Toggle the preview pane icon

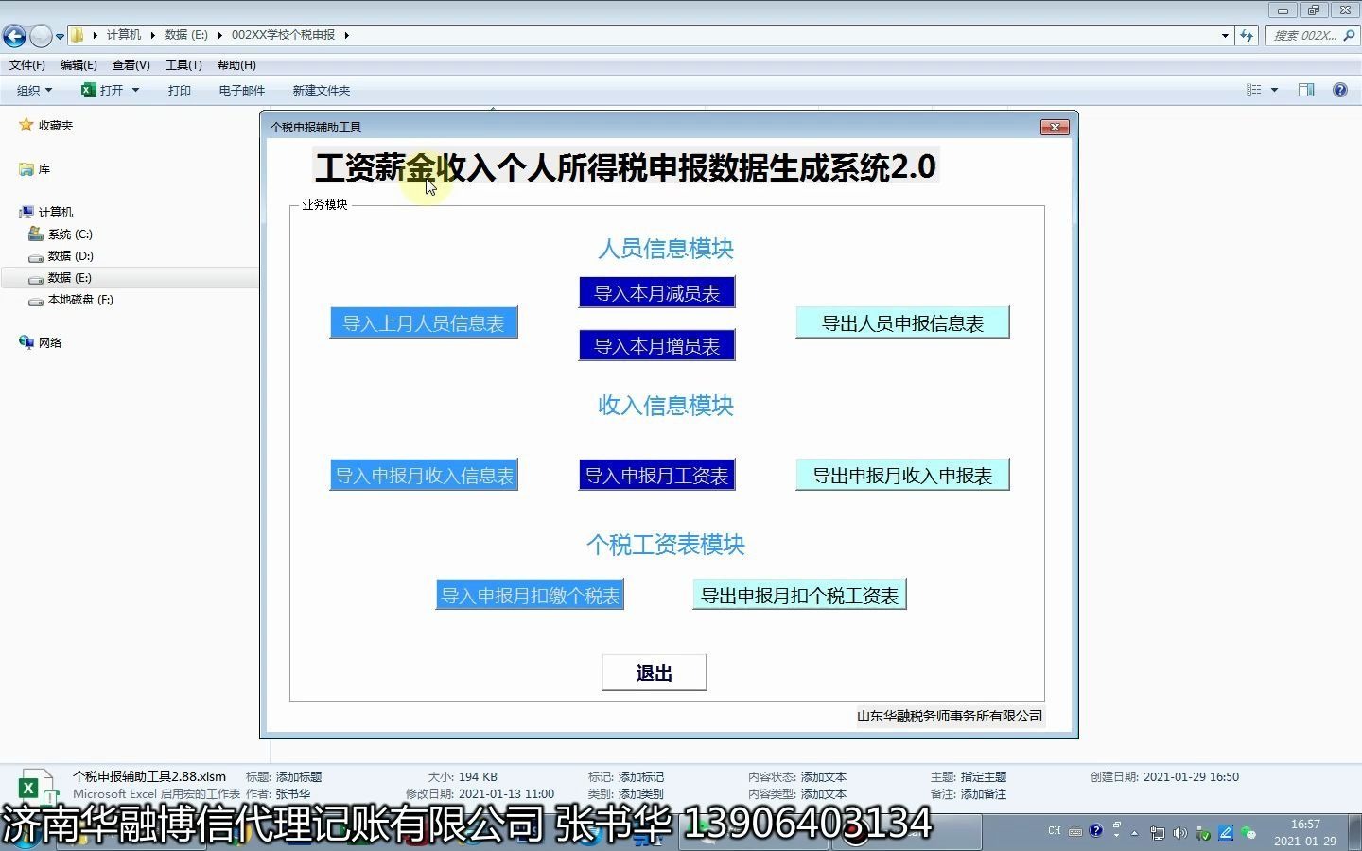coord(1306,90)
